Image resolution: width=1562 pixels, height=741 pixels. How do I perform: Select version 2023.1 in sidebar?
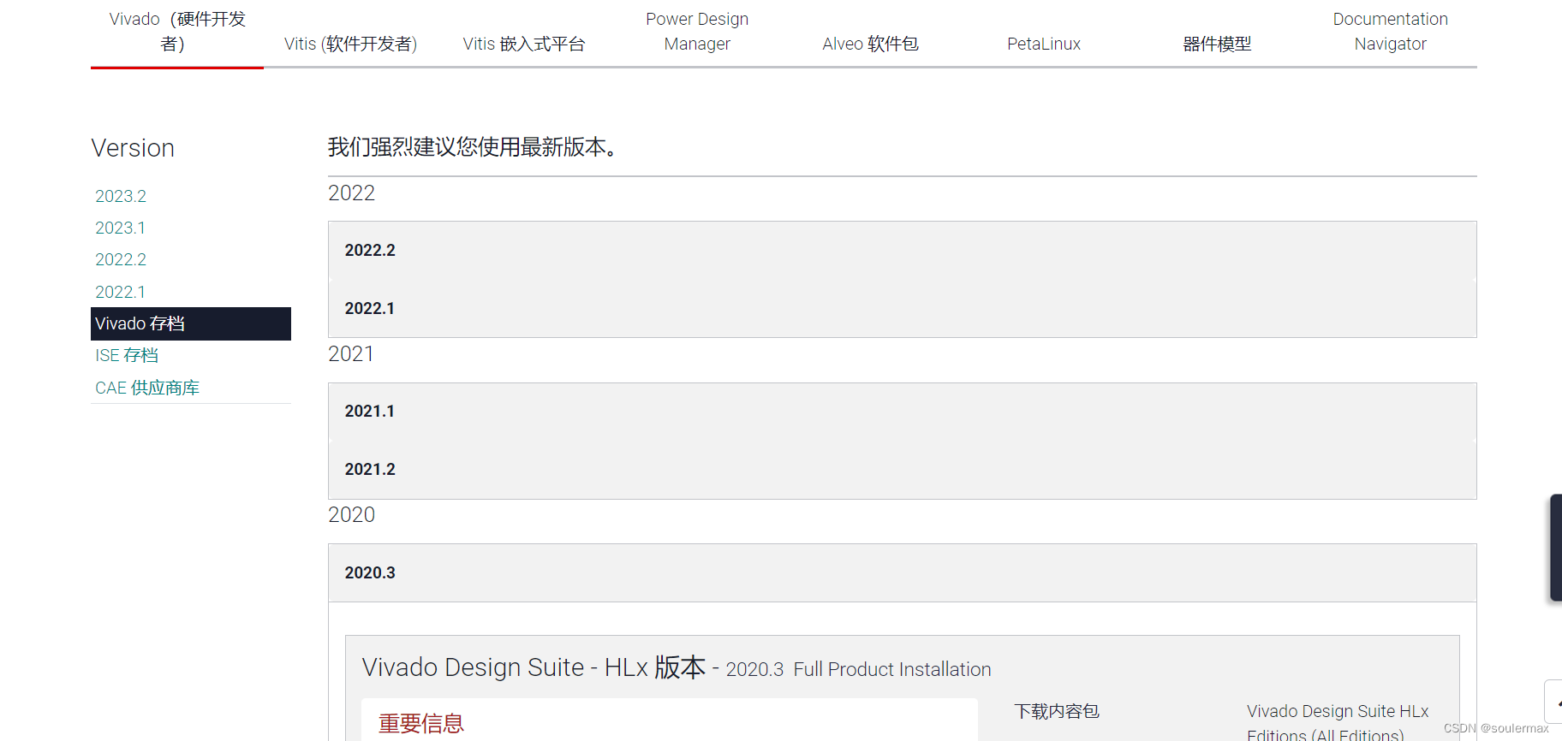[120, 228]
